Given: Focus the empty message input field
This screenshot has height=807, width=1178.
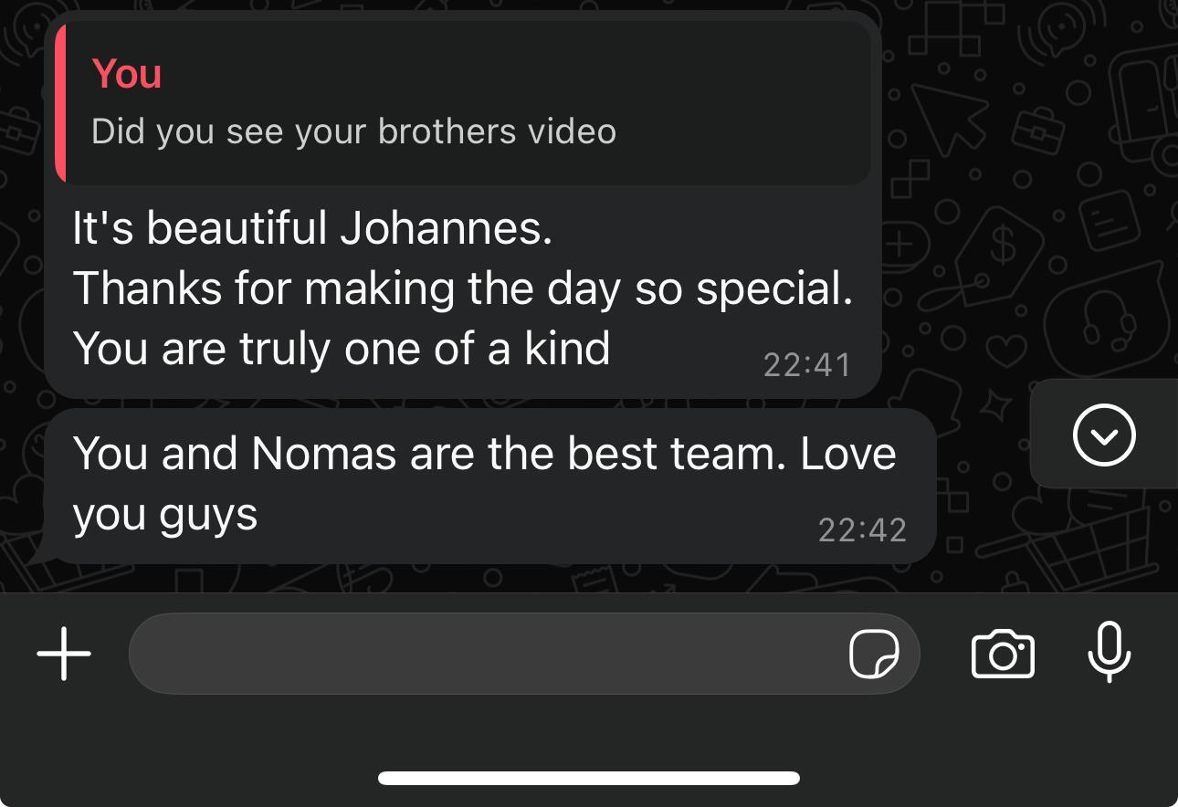Looking at the screenshot, I should (524, 654).
